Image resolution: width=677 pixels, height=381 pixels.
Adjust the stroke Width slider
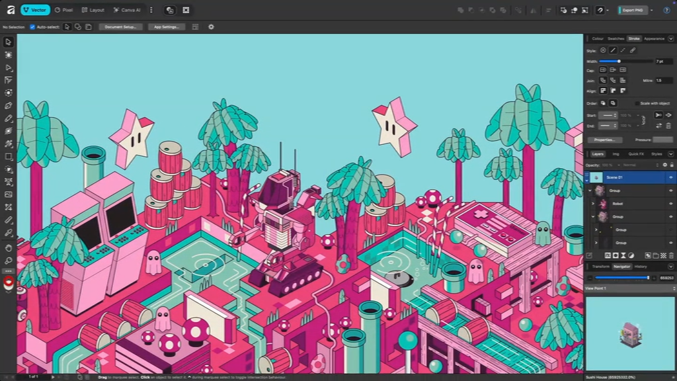625,62
